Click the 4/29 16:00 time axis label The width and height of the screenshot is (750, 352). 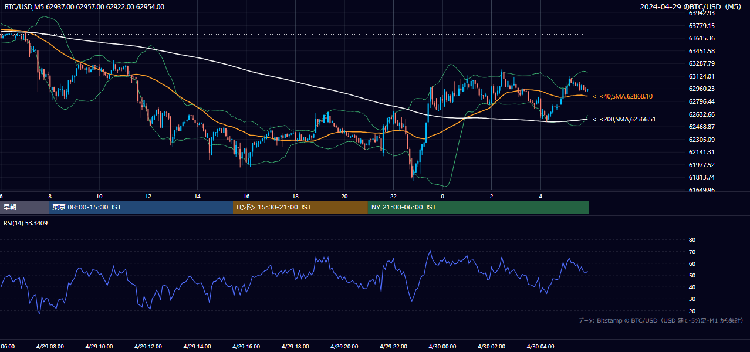246,347
